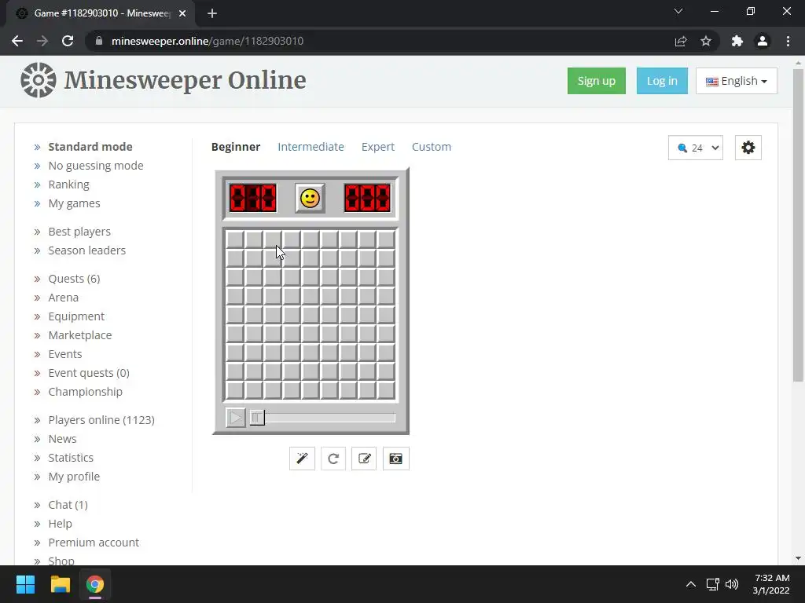Open the browser extensions puzzle icon
This screenshot has width=805, height=603.
click(737, 41)
